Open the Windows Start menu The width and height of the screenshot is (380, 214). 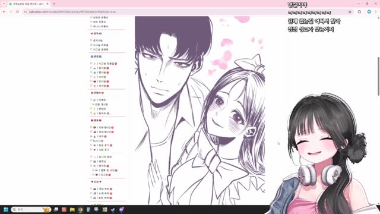6,209
